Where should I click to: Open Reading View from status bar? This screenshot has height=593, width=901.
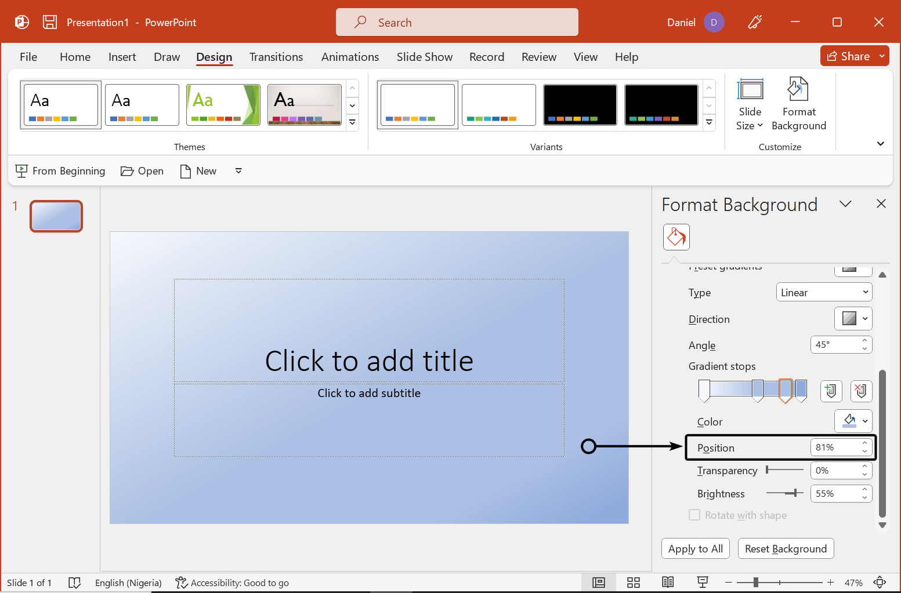[x=668, y=583]
